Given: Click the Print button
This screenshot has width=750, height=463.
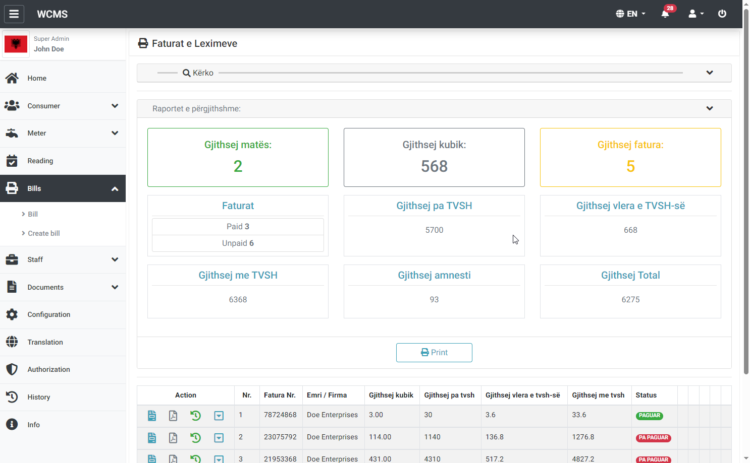Looking at the screenshot, I should [434, 353].
